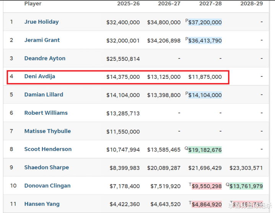Click the 2026-27 column header
Screen dimensions: 275x213
coord(169,4)
